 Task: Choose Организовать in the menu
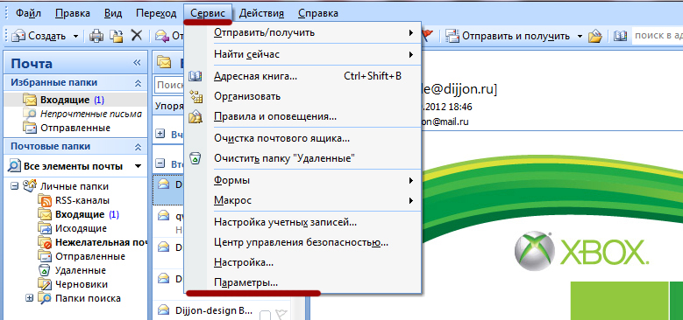click(302, 96)
